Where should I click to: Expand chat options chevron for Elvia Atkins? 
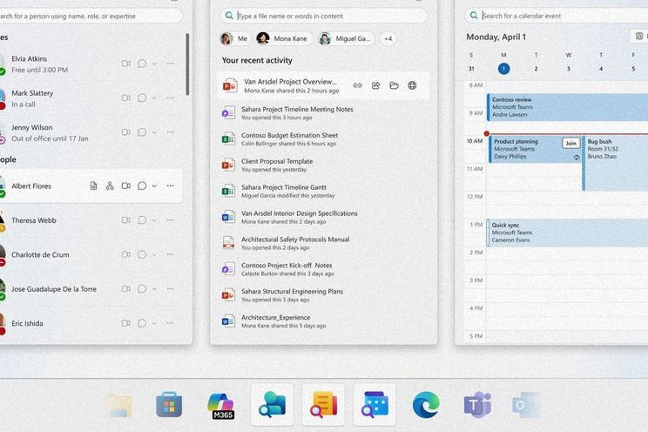154,64
